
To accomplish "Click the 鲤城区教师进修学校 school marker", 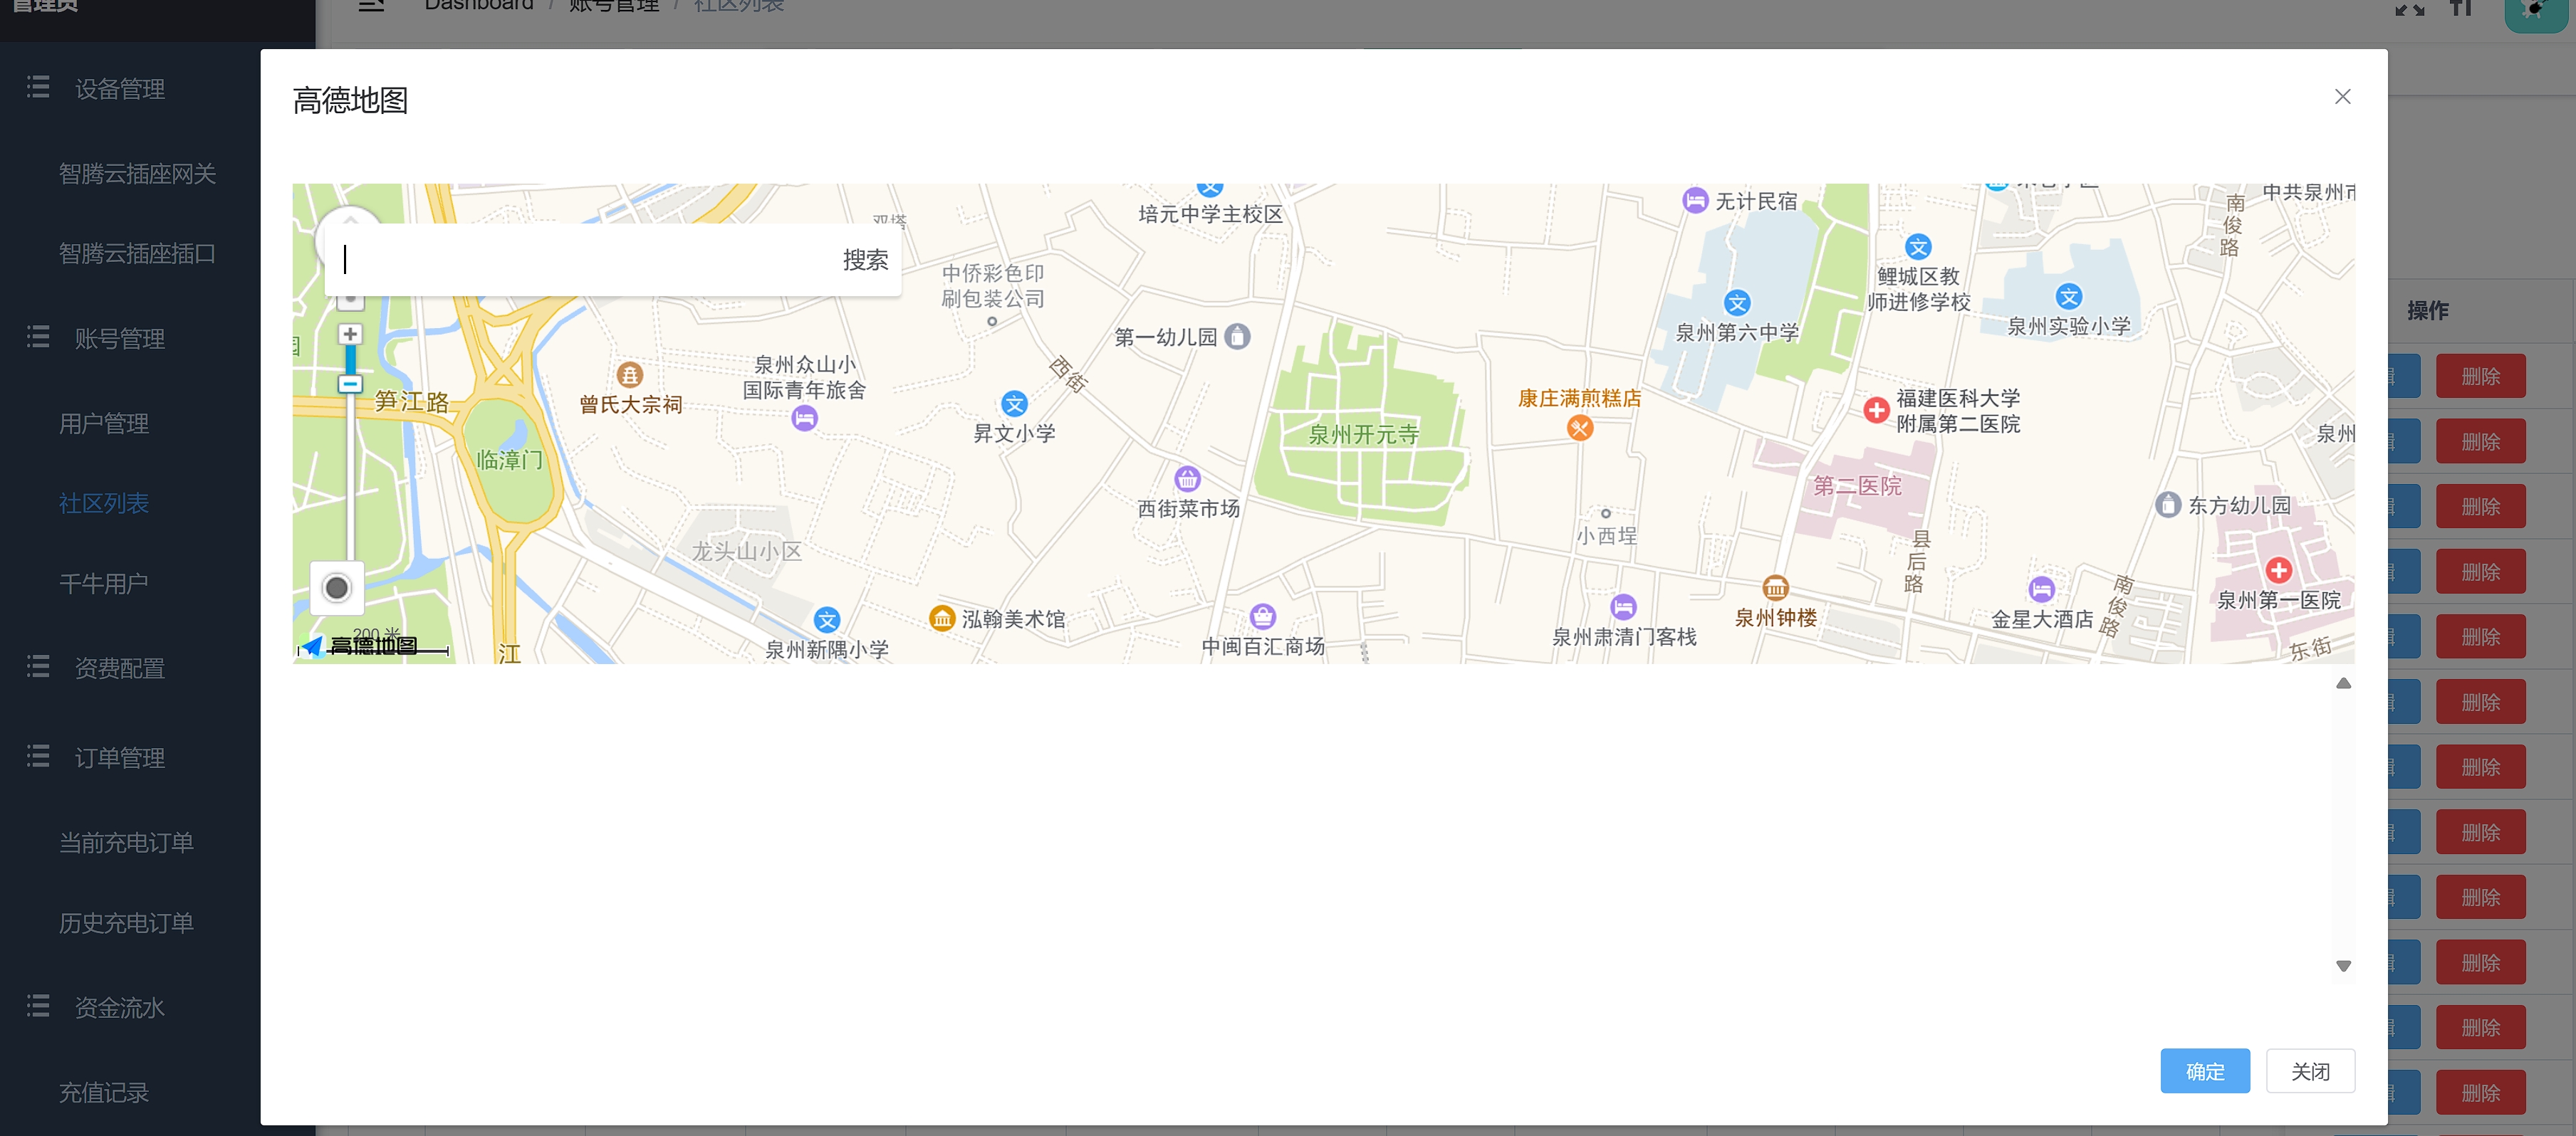I will tap(1917, 247).
